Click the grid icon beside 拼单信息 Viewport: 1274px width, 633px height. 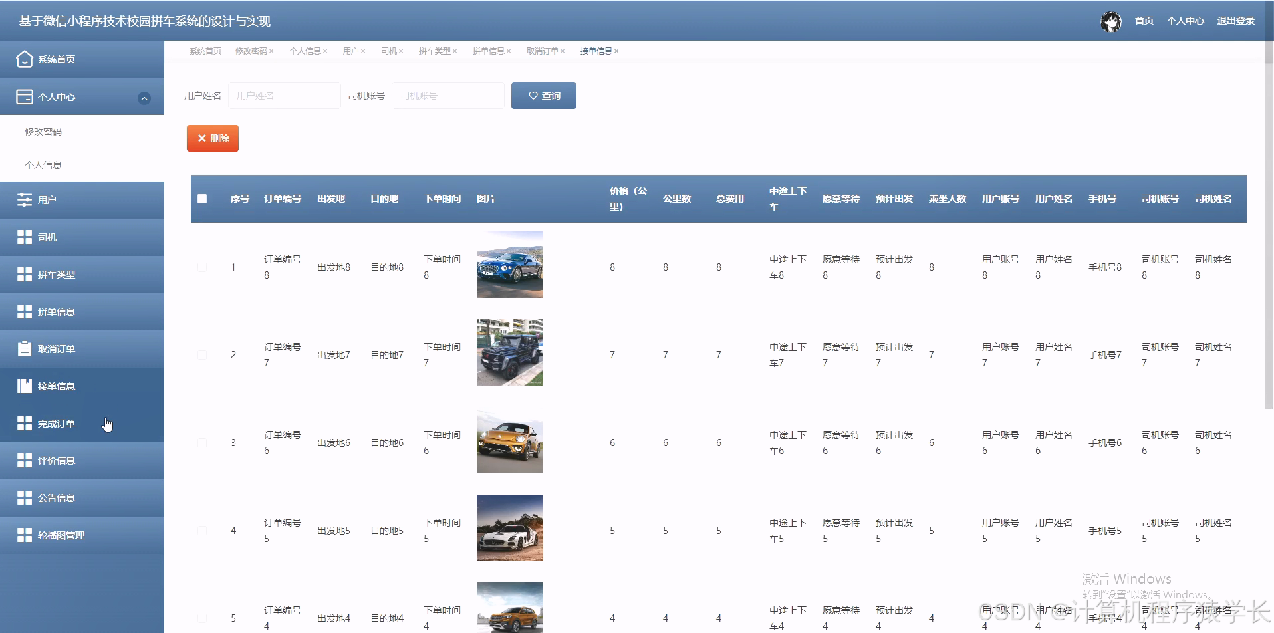25,312
